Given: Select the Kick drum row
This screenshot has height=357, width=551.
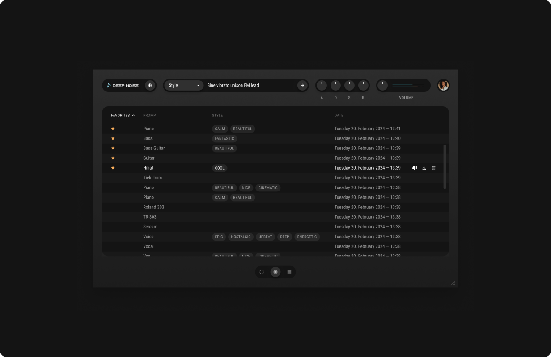Looking at the screenshot, I should click(x=153, y=178).
